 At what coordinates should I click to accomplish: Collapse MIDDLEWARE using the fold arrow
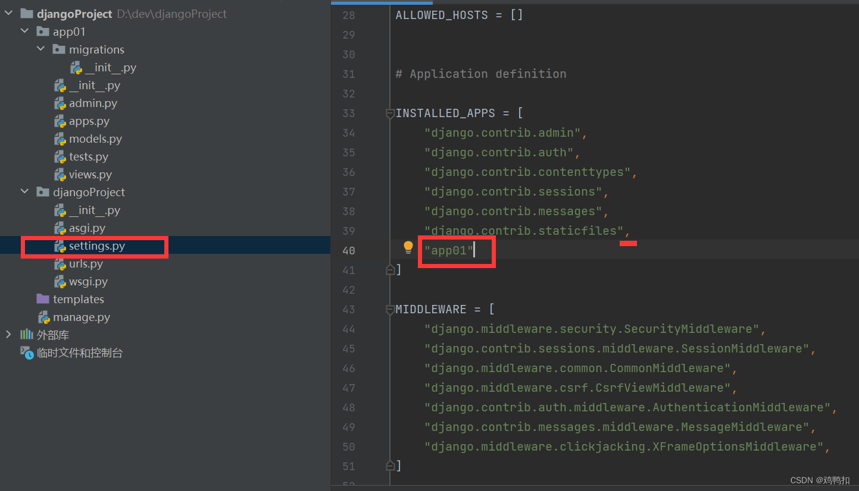(x=390, y=309)
